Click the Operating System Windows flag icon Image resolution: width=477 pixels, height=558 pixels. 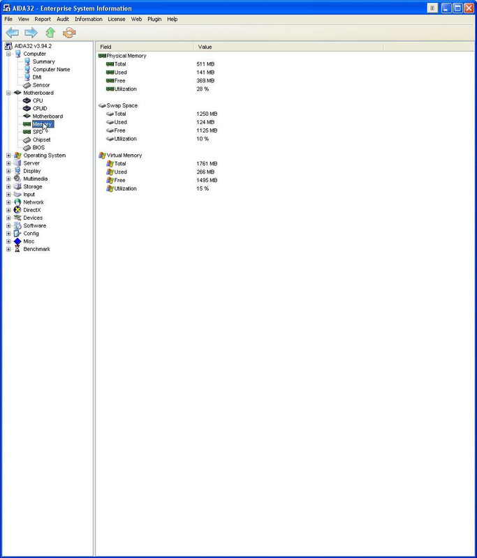[x=17, y=156]
